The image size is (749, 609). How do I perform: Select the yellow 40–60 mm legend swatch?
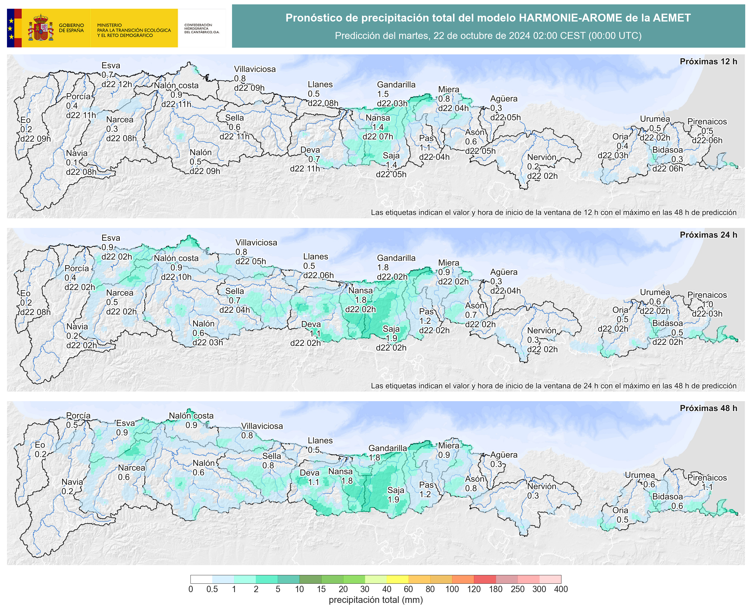[397, 579]
